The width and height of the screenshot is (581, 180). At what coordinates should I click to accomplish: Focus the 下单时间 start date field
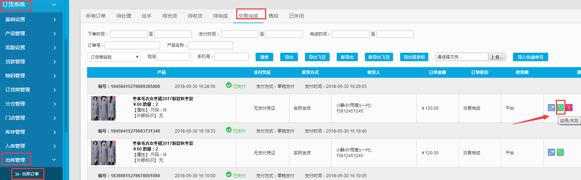pos(129,34)
